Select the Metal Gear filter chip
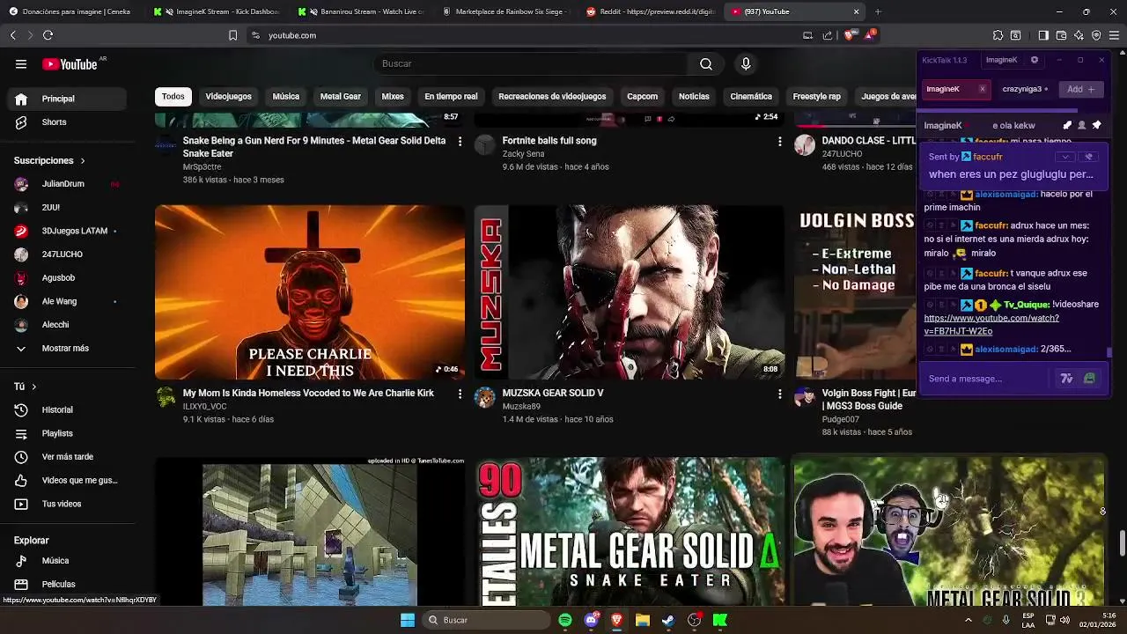The width and height of the screenshot is (1127, 634). [340, 97]
